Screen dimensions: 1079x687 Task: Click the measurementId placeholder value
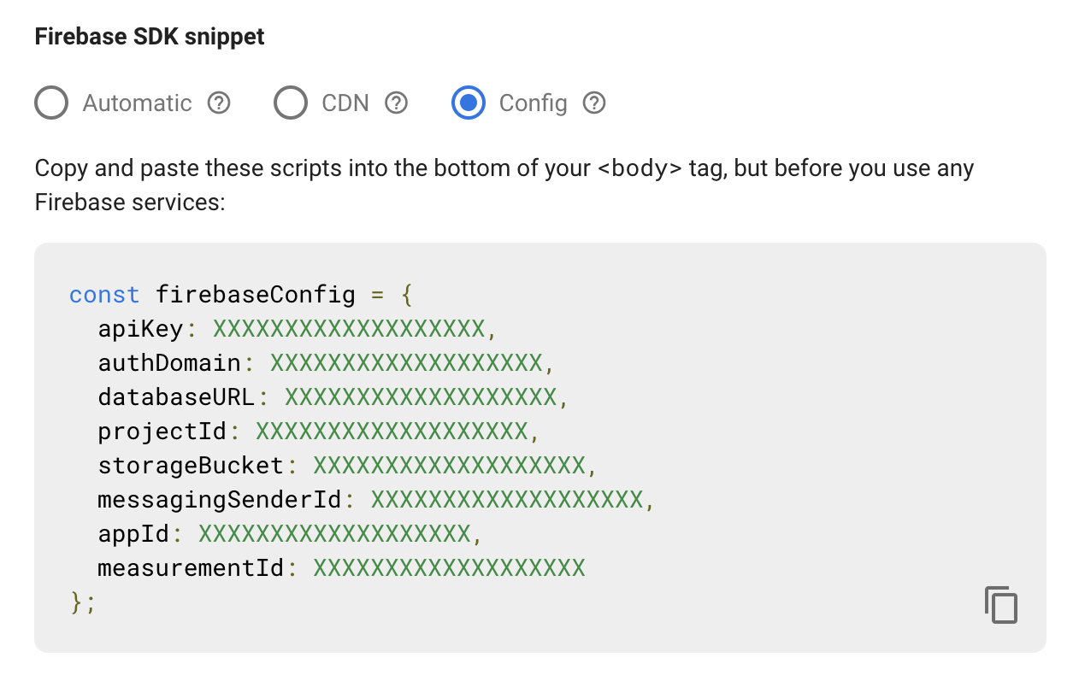click(449, 568)
